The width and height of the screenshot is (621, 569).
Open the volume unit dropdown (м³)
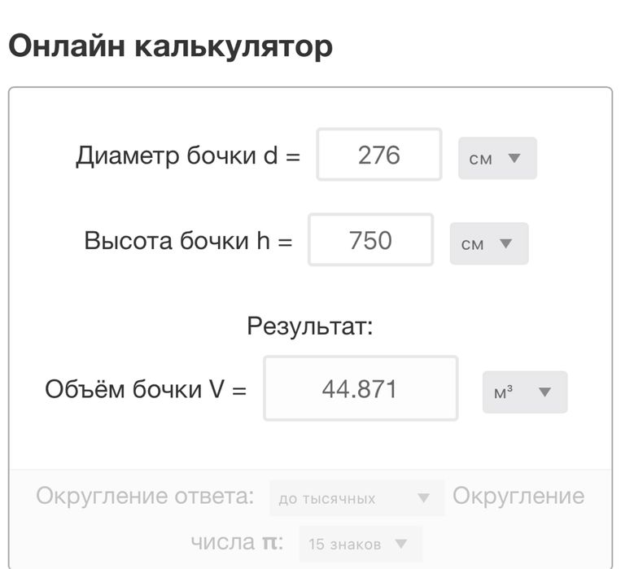click(x=524, y=392)
